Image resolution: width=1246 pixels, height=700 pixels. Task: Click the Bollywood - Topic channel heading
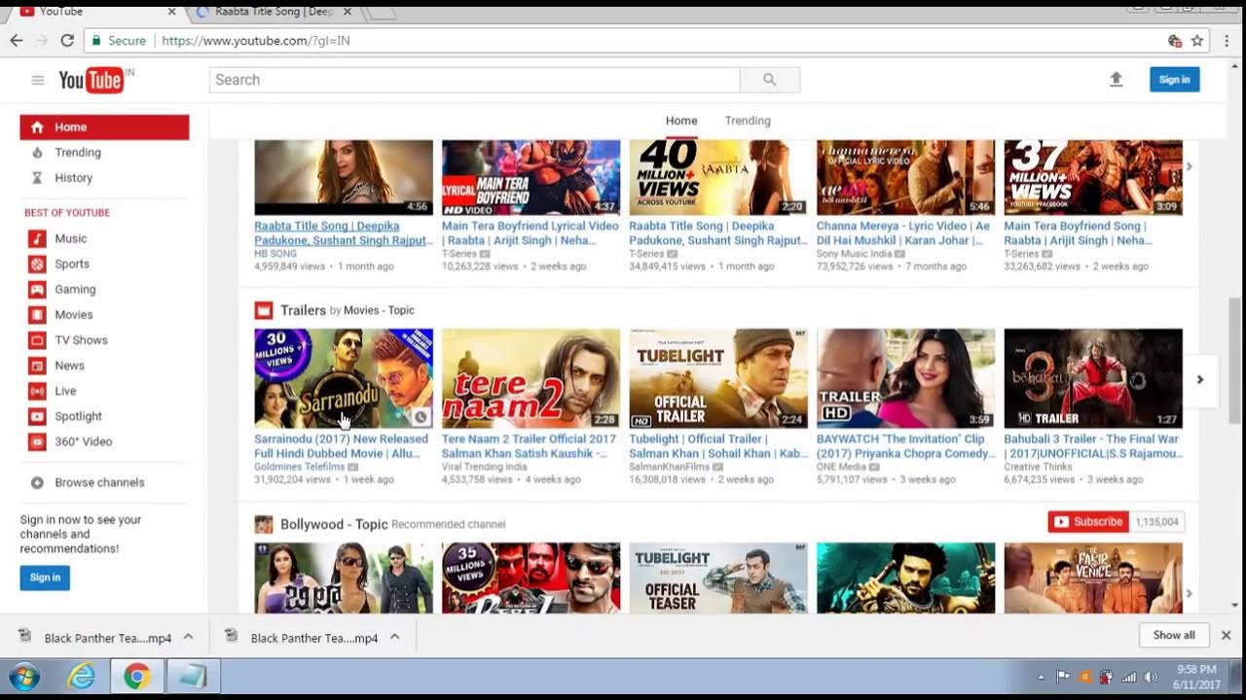point(334,524)
